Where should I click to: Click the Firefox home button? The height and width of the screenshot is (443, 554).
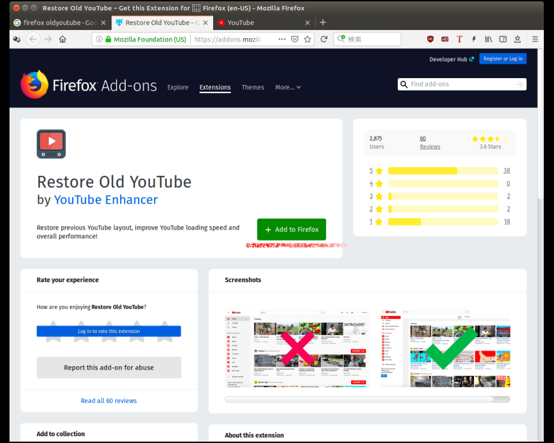(x=62, y=39)
